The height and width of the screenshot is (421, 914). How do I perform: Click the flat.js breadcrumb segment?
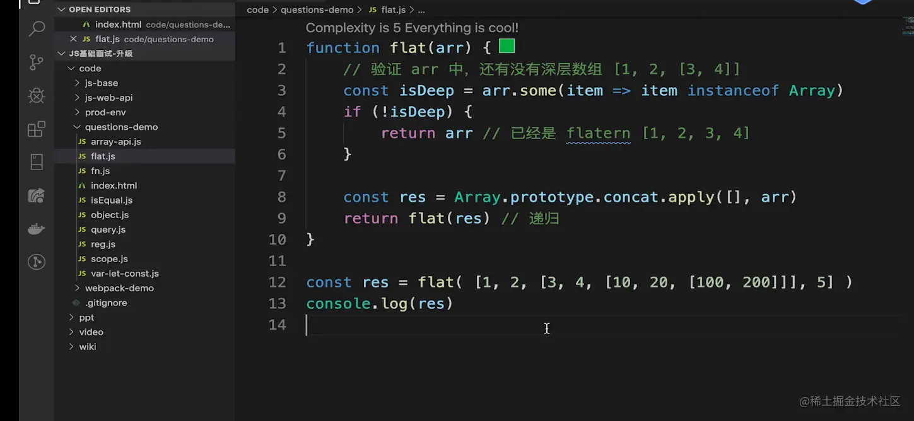393,10
